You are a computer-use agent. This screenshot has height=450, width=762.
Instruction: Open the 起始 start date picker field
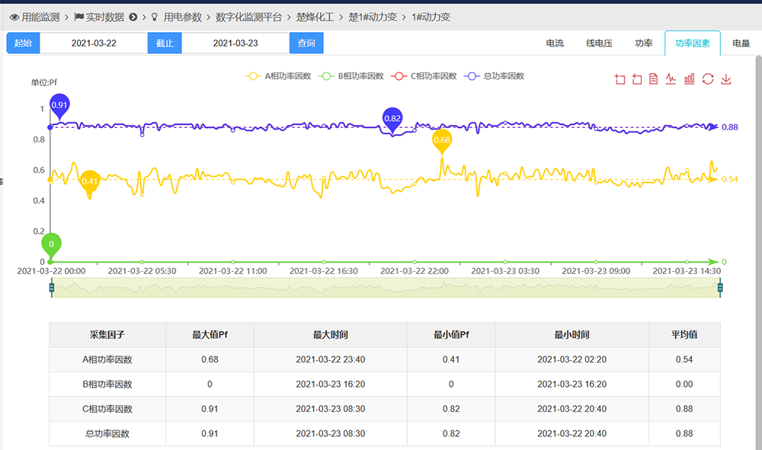pyautogui.click(x=94, y=43)
